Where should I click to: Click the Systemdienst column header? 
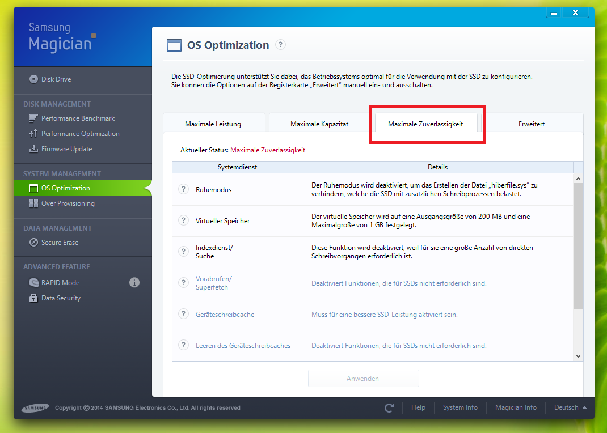click(237, 167)
